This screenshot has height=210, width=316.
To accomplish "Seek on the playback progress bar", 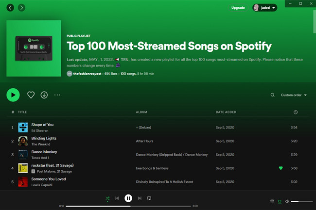I will pos(128,206).
